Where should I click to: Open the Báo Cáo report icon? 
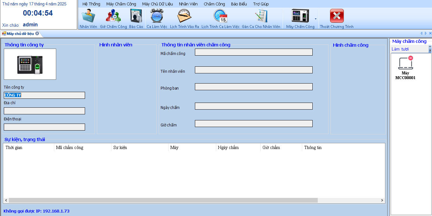coord(136,17)
